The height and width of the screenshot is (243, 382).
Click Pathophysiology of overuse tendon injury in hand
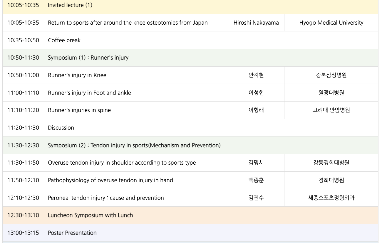click(x=110, y=180)
